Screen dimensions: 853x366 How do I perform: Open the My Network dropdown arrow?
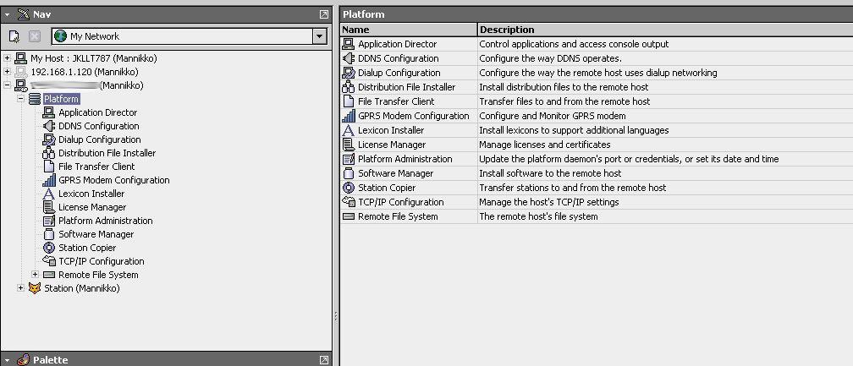point(319,36)
